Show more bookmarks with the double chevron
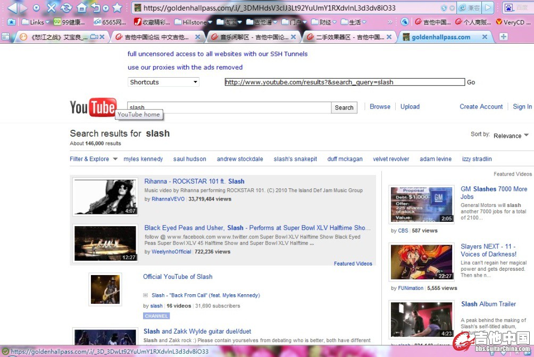This screenshot has height=357, width=534. coord(390,22)
